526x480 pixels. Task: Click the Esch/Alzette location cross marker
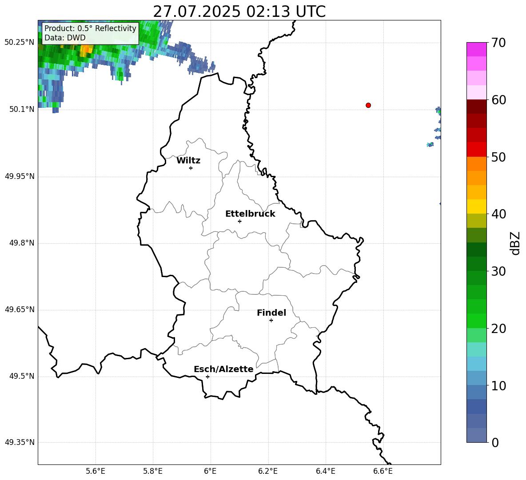207,377
